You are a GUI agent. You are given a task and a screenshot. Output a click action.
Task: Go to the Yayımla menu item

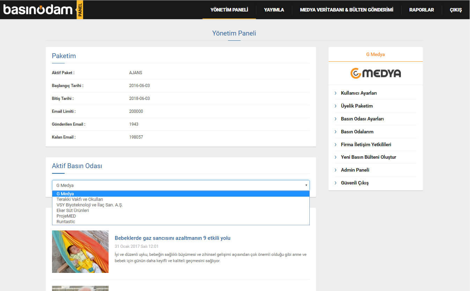pyautogui.click(x=274, y=10)
